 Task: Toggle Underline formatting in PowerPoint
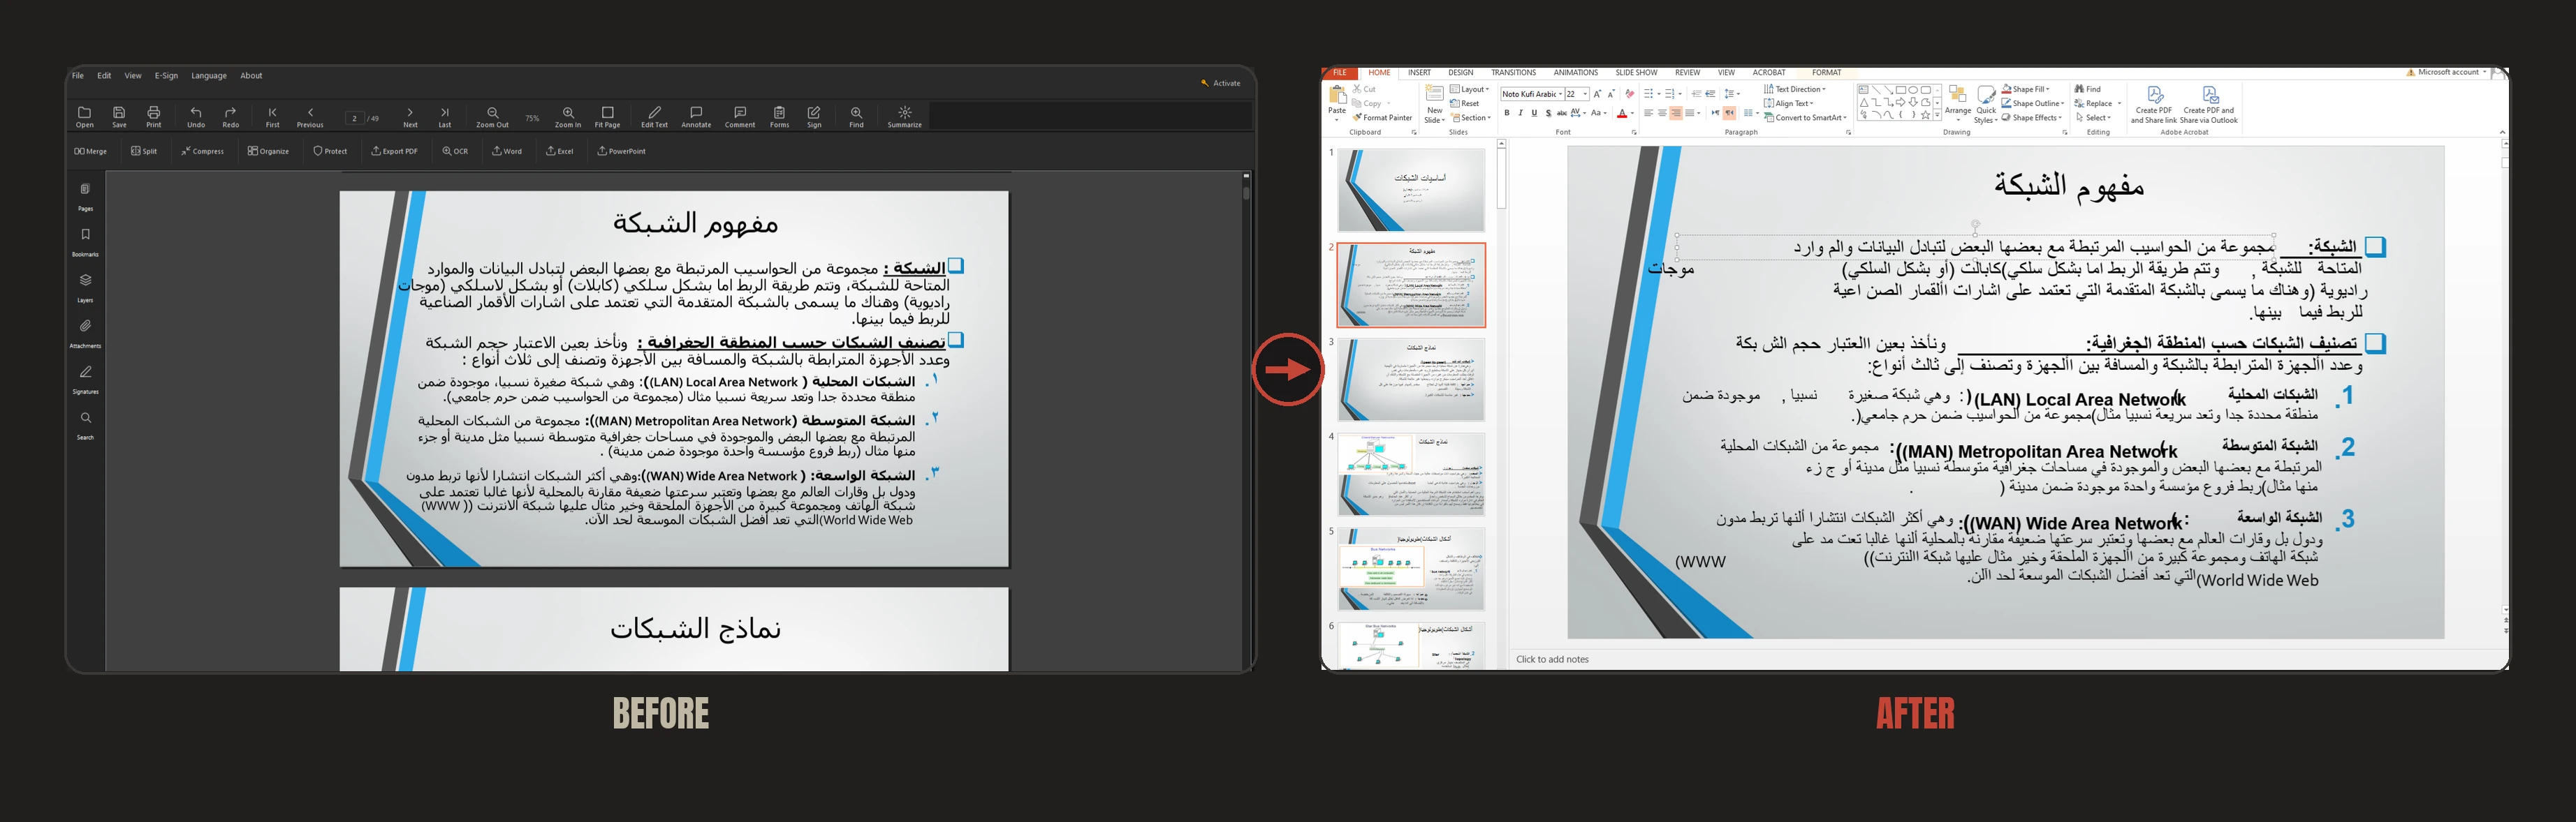click(1535, 113)
